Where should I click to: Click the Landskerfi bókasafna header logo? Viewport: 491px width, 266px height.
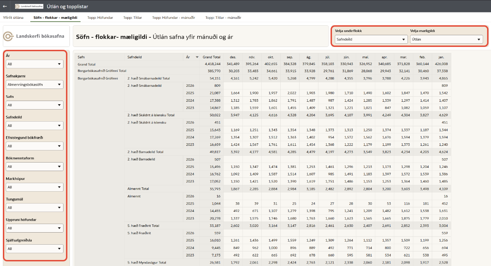point(29,6)
